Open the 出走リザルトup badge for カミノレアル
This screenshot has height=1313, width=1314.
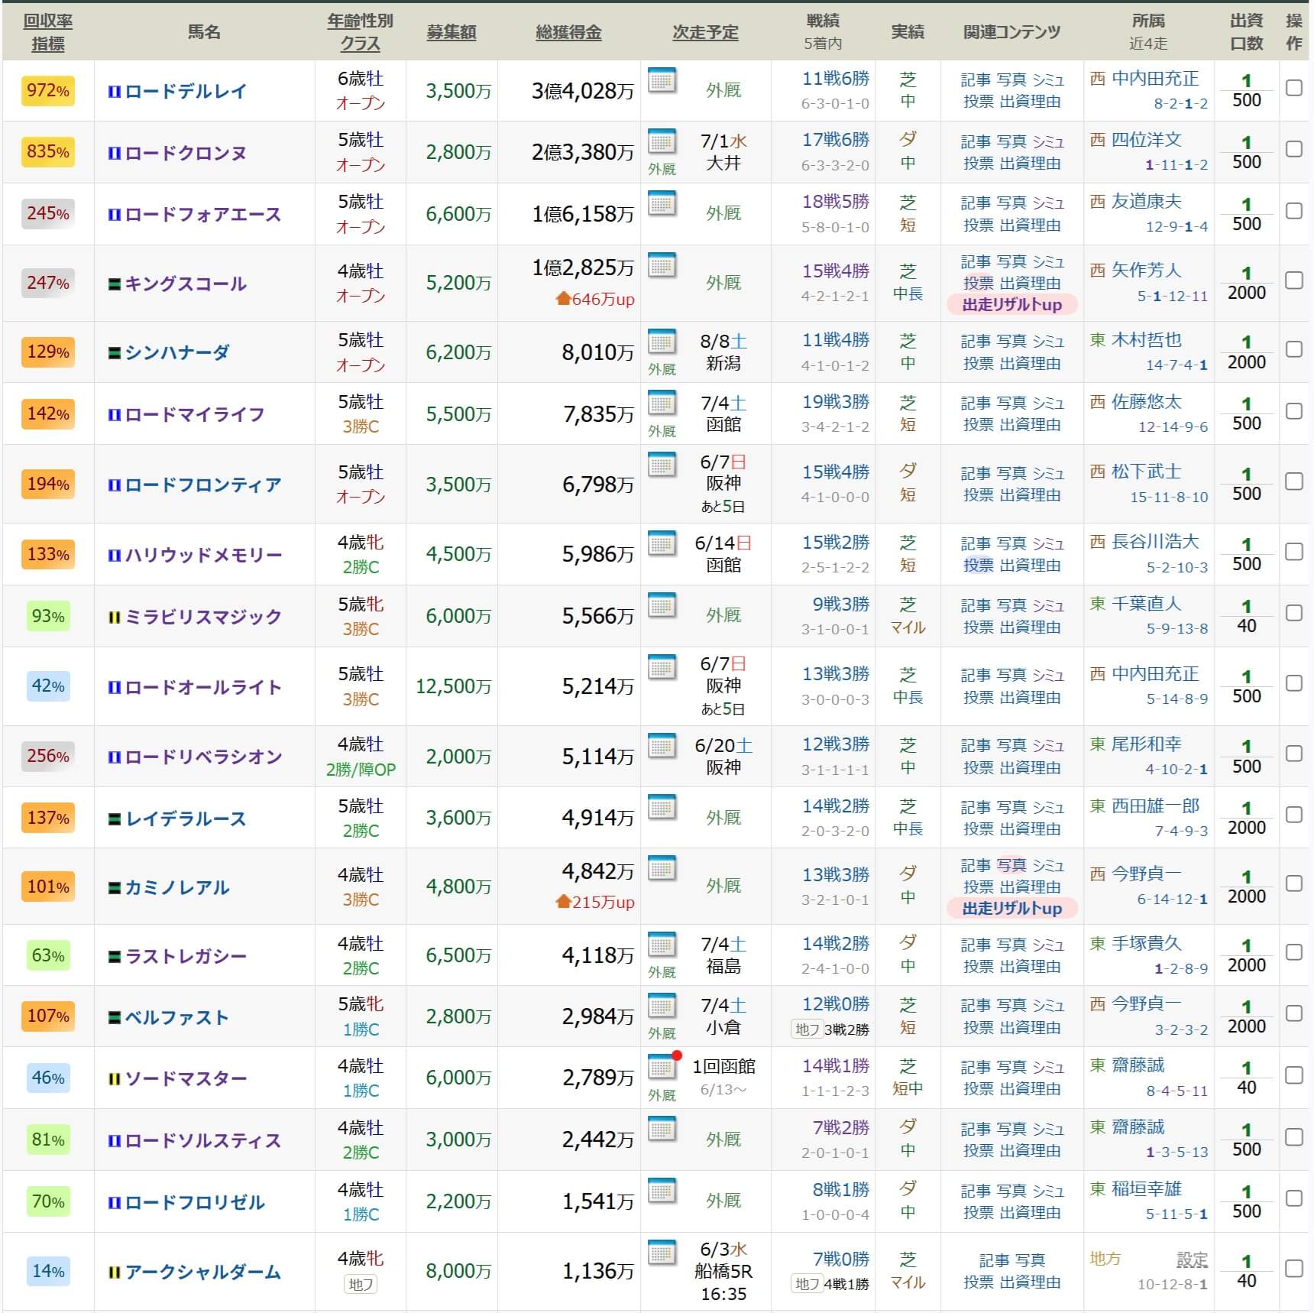(1011, 909)
